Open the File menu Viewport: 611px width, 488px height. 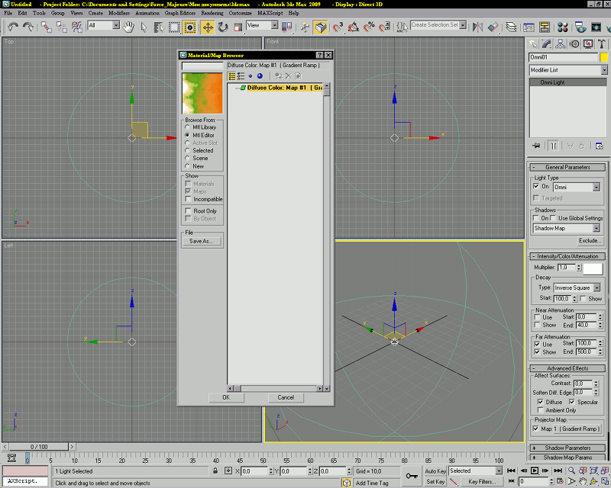(8, 13)
